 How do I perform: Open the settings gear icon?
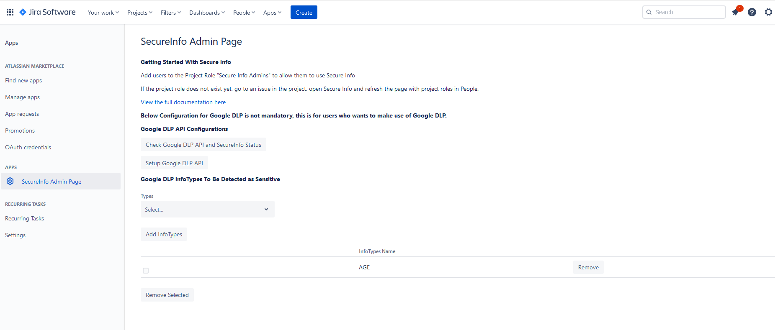768,12
